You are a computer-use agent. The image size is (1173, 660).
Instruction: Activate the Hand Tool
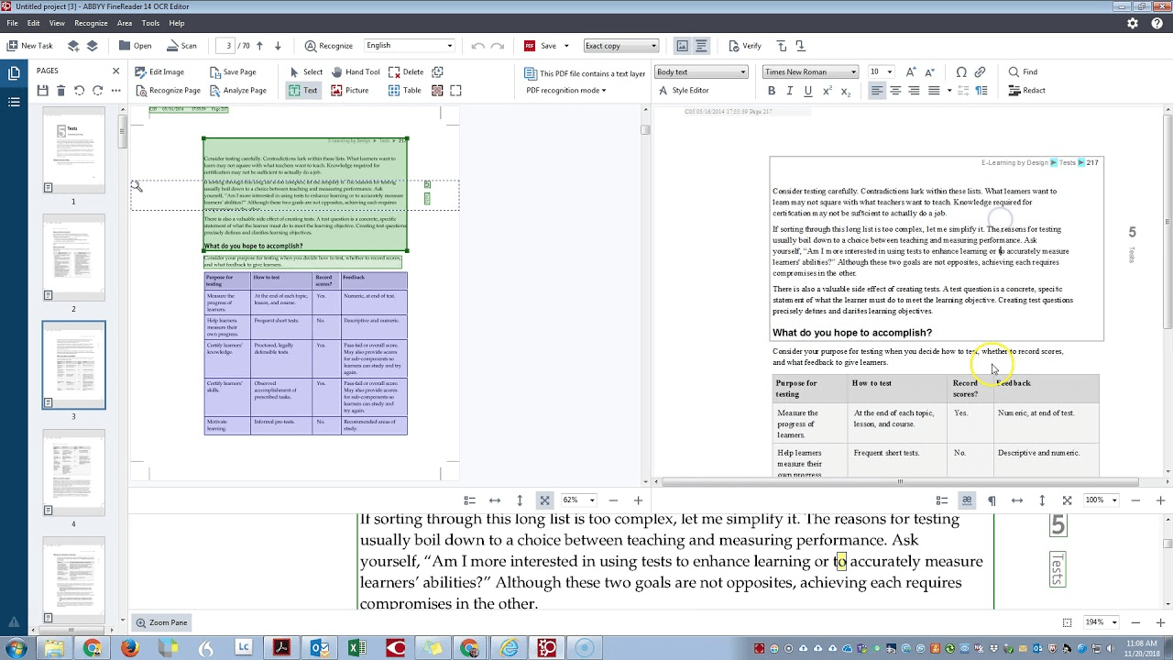click(356, 72)
